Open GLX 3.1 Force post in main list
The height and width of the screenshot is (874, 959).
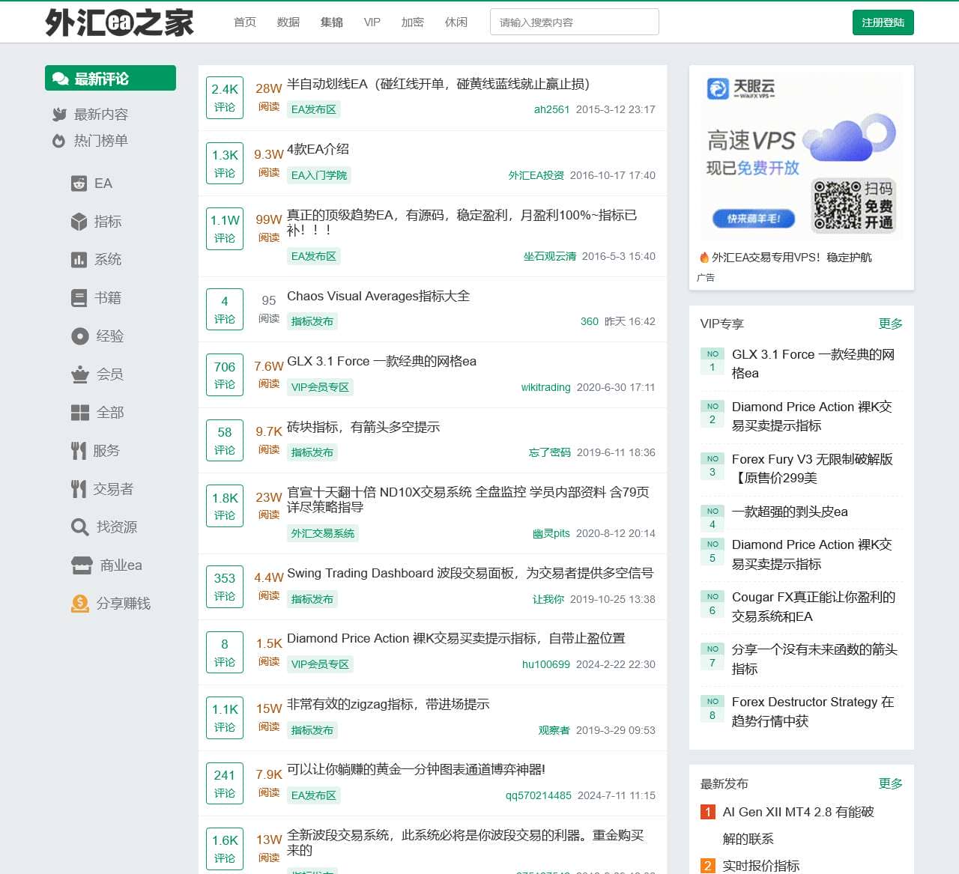point(381,361)
